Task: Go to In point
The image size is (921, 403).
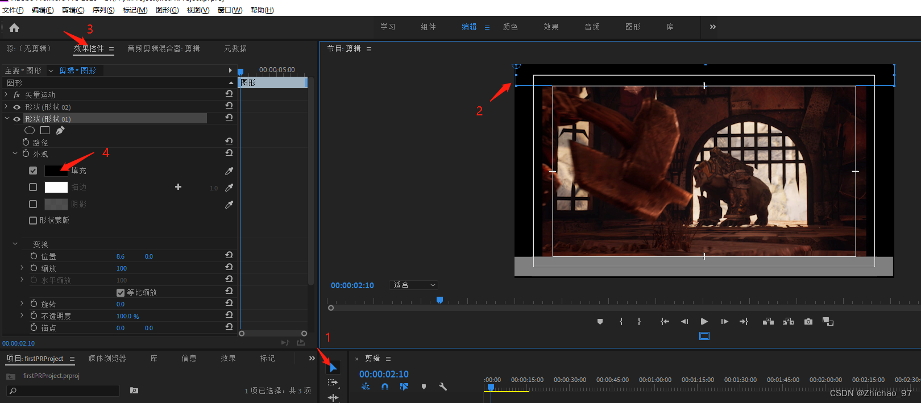Action: [665, 322]
